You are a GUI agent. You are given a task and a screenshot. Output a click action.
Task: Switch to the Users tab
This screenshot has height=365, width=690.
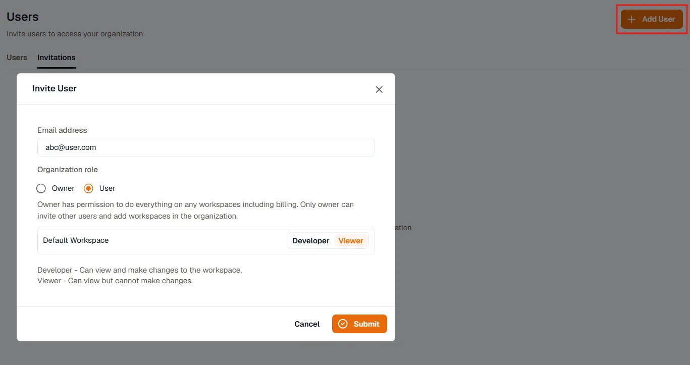click(17, 58)
